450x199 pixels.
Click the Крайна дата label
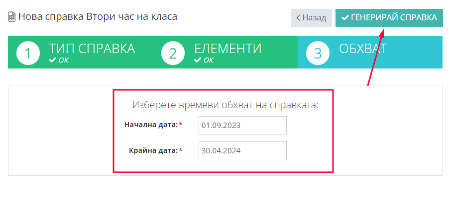point(153,150)
